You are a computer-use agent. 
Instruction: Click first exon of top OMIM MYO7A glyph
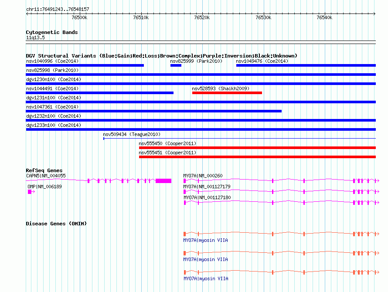[x=184, y=234]
